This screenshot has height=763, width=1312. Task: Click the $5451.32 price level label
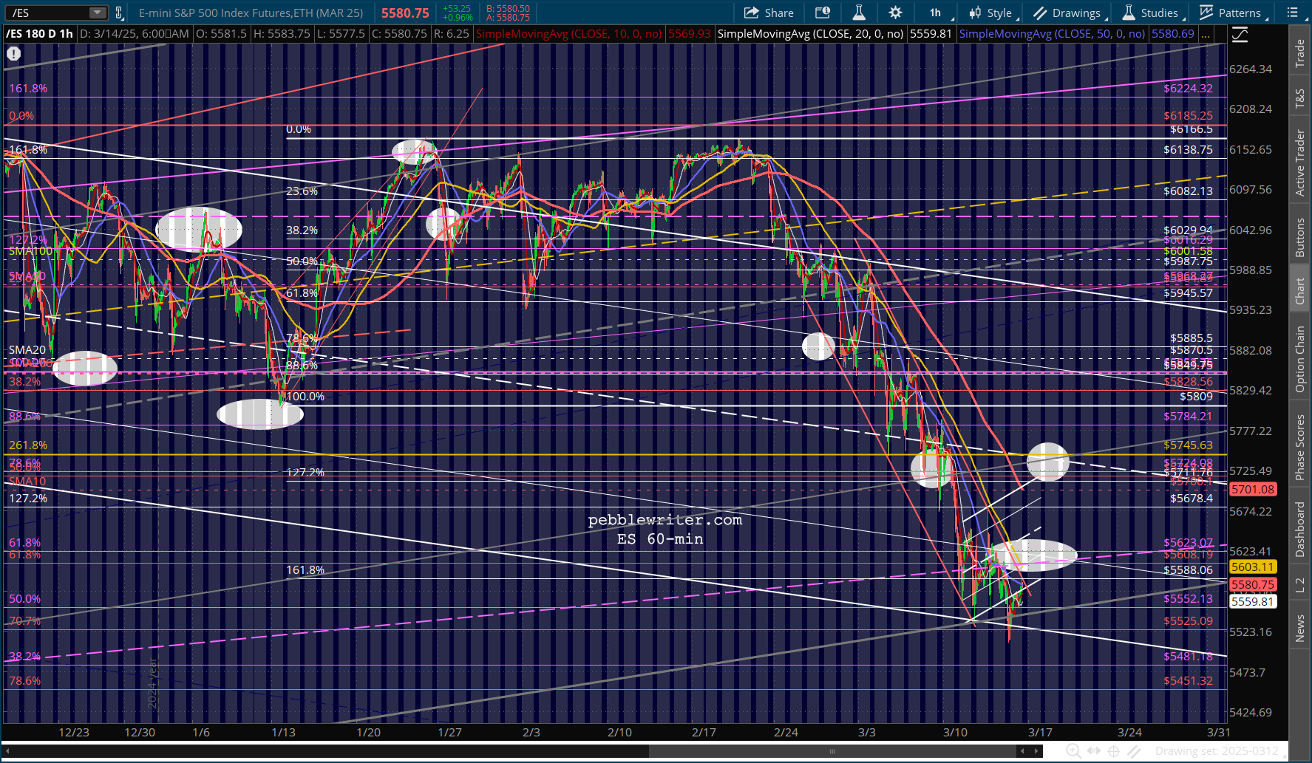click(x=1188, y=681)
